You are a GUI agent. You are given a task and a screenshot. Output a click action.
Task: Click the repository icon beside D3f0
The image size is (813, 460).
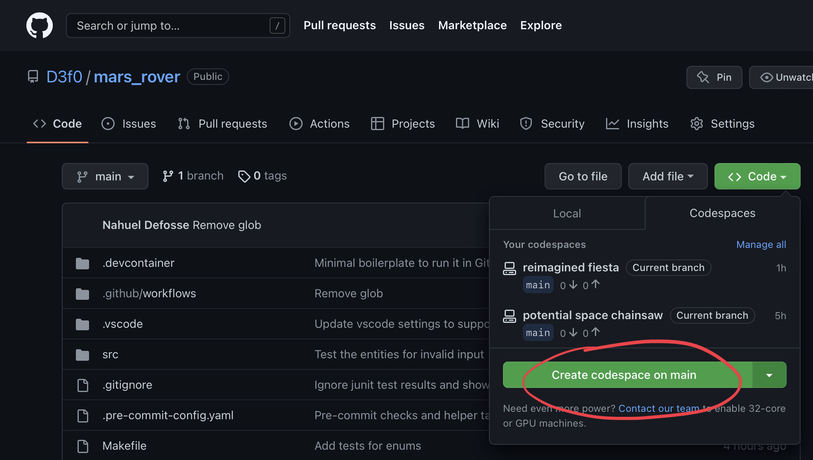point(33,77)
